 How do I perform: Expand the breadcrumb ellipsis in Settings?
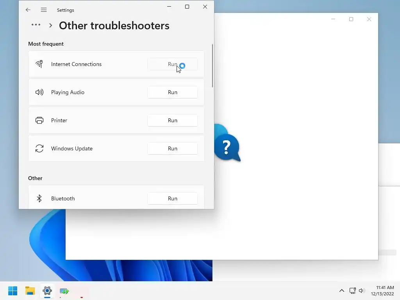click(36, 25)
